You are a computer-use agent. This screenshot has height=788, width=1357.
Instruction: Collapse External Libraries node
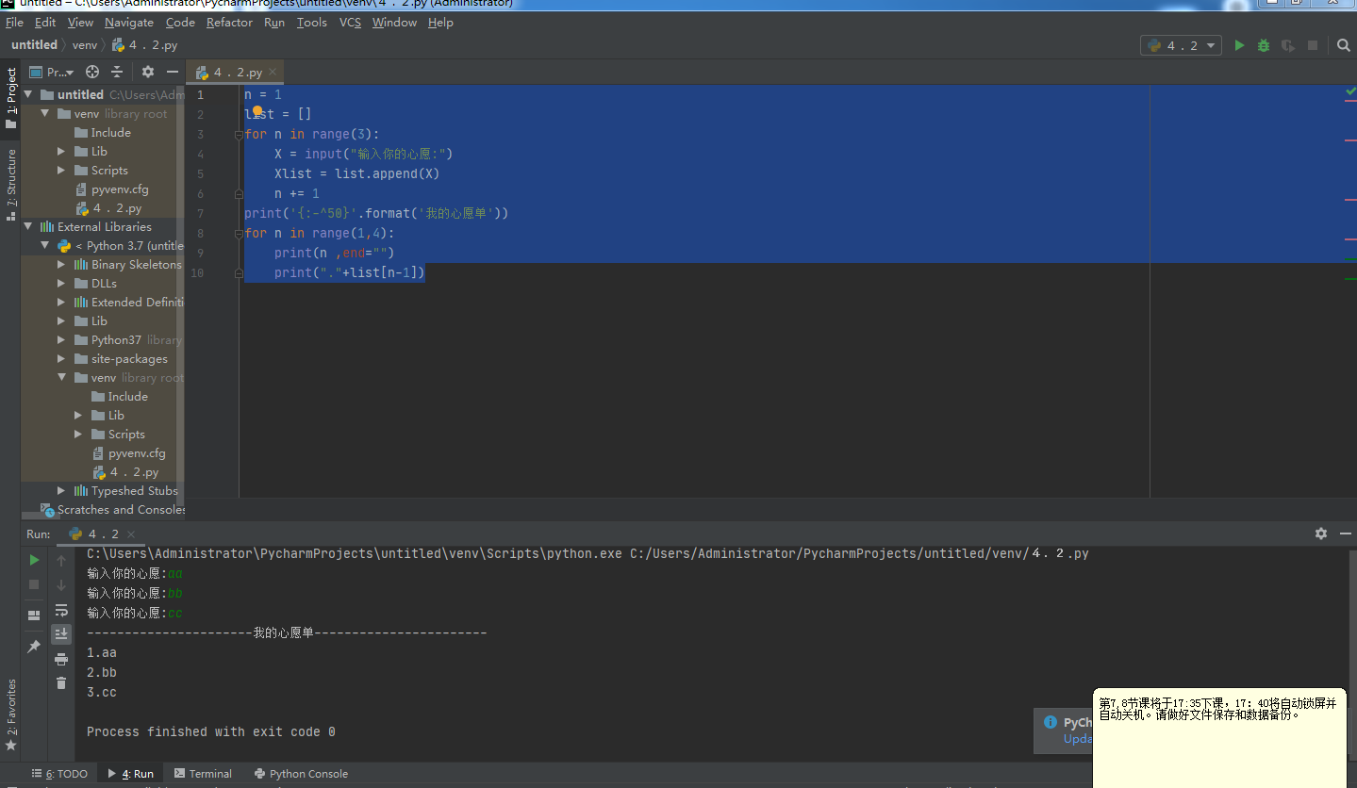(x=28, y=226)
